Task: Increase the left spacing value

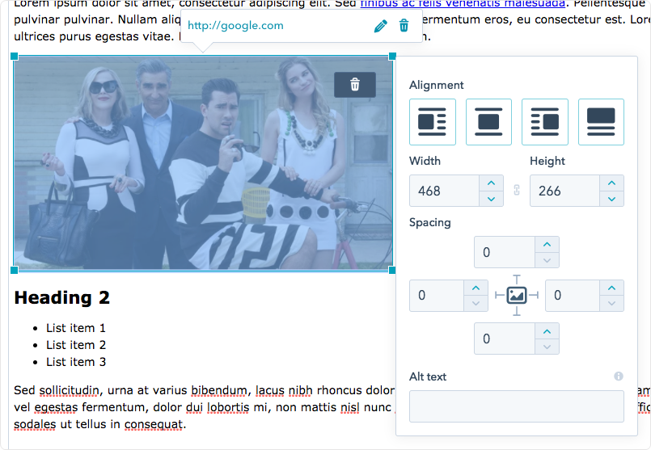Action: [476, 288]
